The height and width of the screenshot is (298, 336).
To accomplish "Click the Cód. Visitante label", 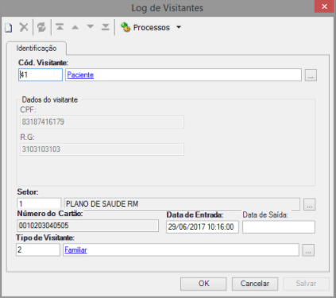I will coord(43,63).
